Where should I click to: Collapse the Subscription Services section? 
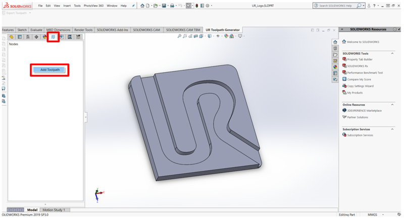[392, 129]
